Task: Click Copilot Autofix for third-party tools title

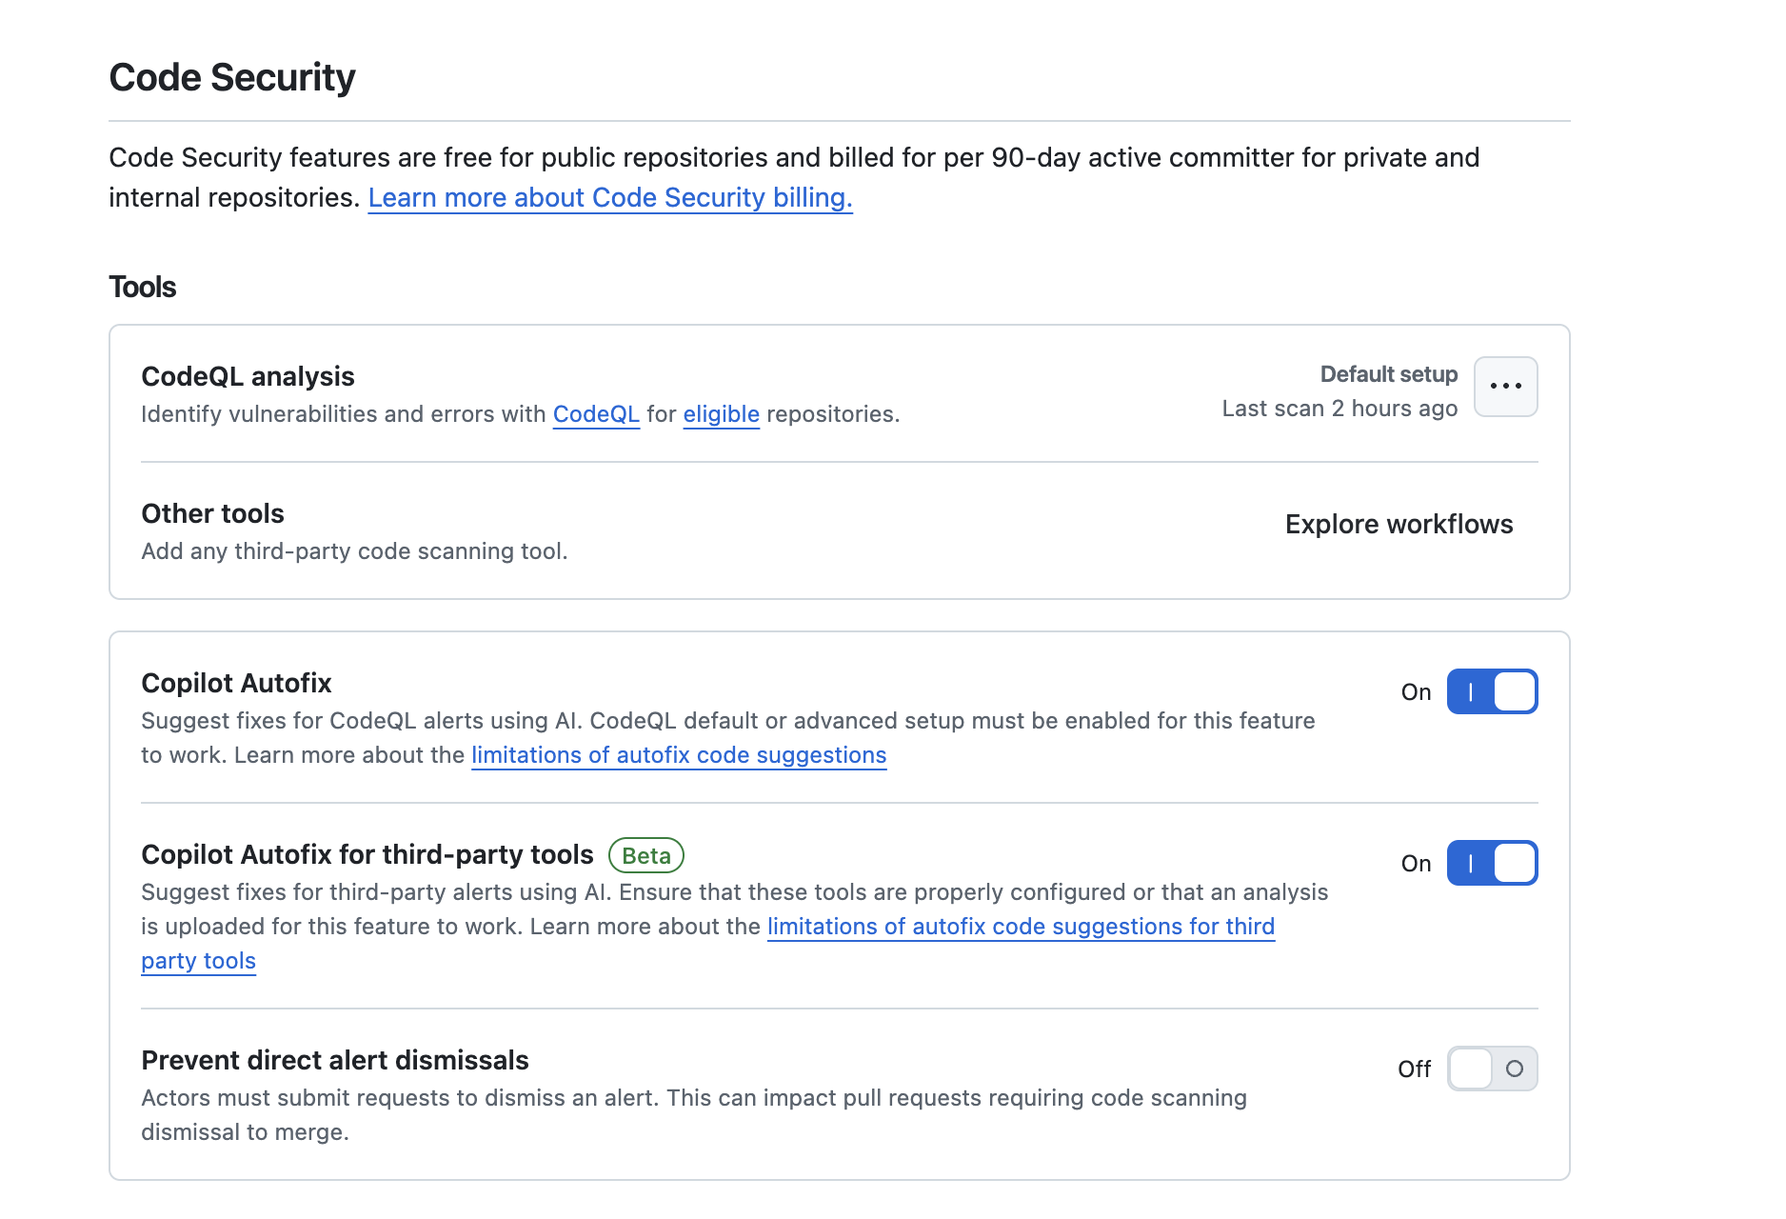Action: 367,854
